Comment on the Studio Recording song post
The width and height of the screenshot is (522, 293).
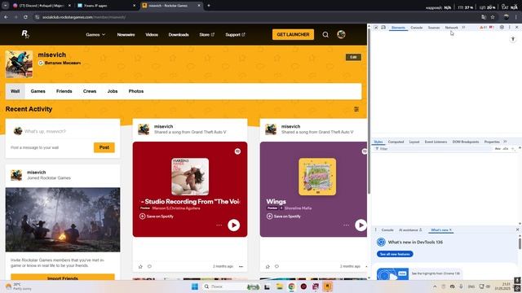149,266
